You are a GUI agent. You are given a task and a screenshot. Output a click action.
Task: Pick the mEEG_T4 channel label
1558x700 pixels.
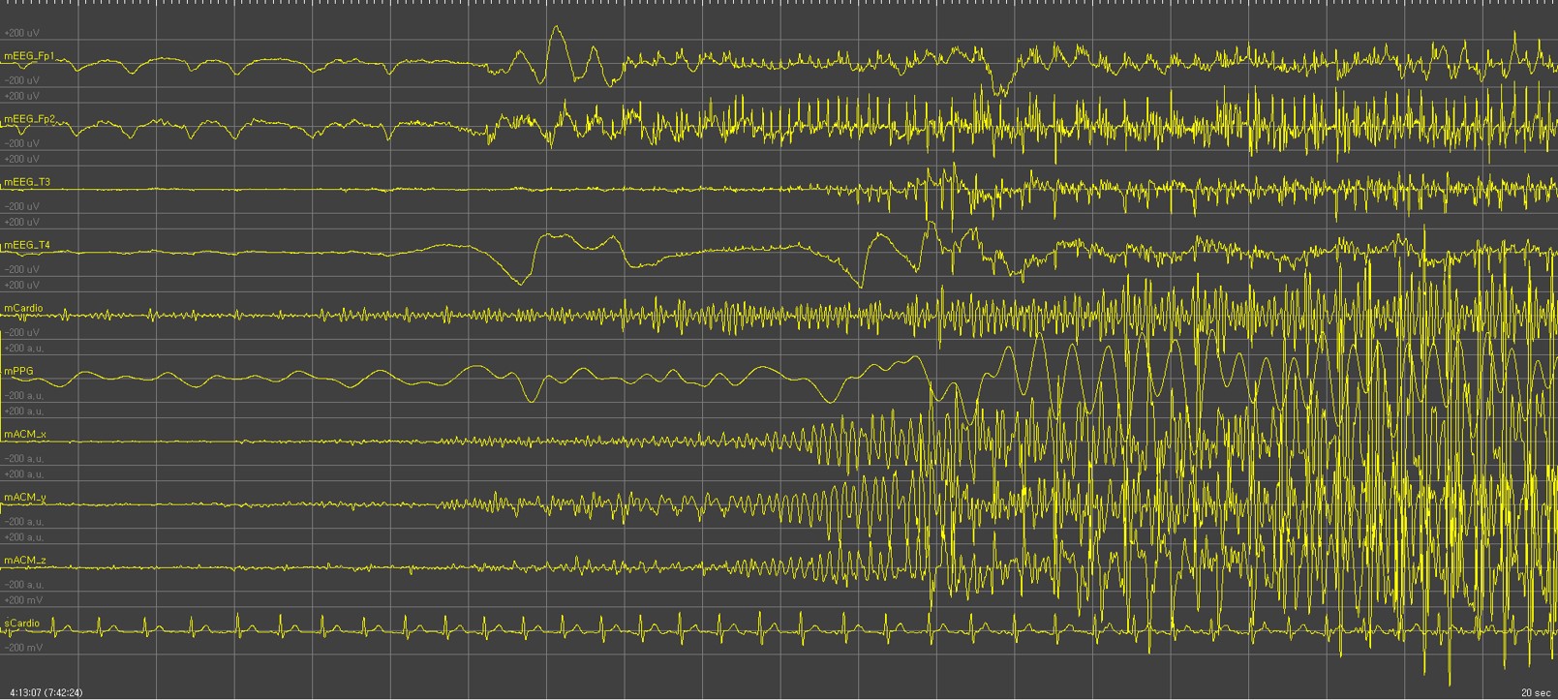point(27,246)
